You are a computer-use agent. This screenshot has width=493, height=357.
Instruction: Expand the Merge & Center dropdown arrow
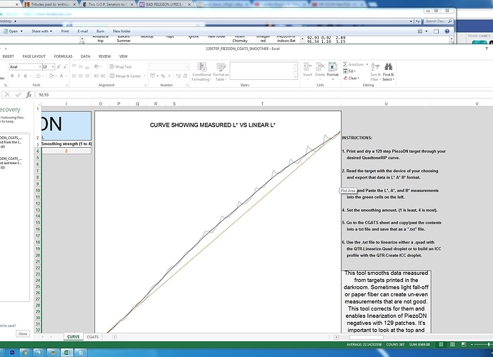click(x=144, y=76)
